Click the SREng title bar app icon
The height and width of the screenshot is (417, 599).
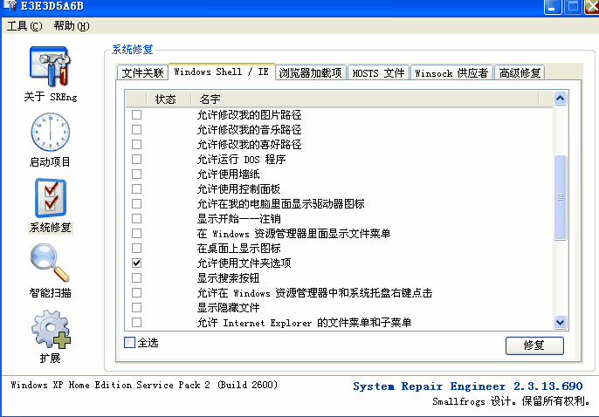(10, 6)
